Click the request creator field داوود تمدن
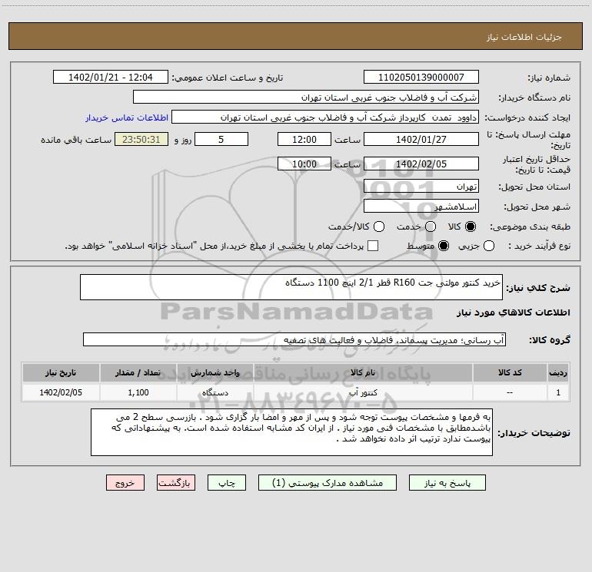Viewport: 592px width, 572px height. point(325,117)
